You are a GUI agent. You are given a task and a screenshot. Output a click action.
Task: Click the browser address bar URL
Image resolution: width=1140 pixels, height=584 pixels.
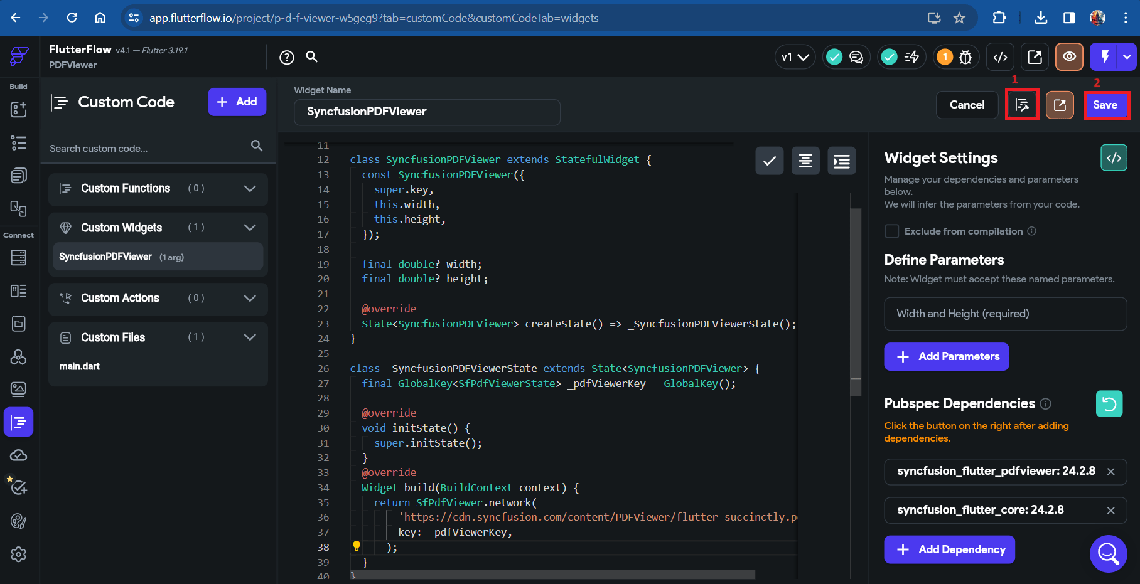tap(374, 18)
